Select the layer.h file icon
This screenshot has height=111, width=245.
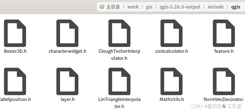67,81
